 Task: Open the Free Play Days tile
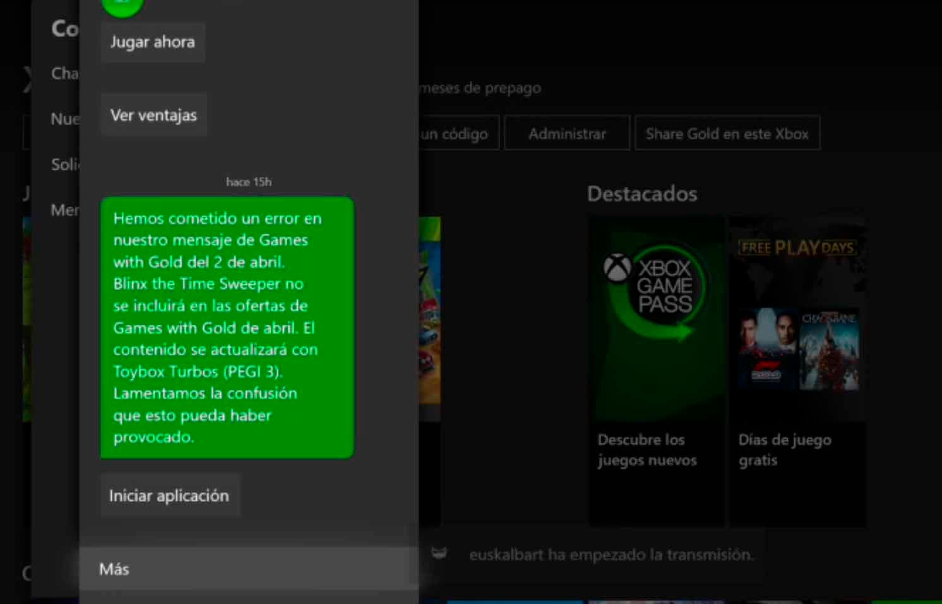(x=797, y=371)
